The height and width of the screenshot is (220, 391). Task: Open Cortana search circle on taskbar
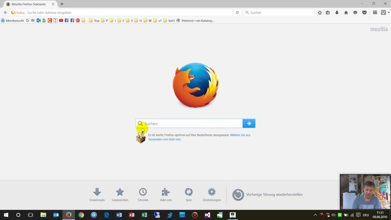pos(18,215)
